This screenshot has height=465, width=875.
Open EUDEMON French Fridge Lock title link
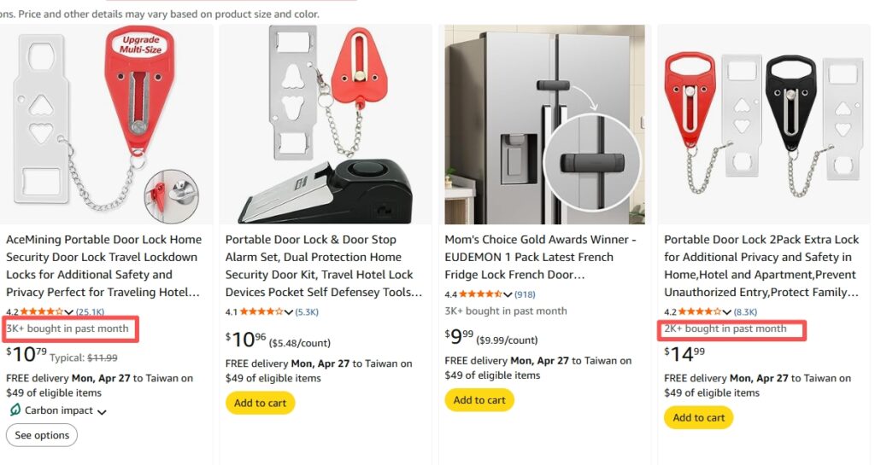[540, 257]
